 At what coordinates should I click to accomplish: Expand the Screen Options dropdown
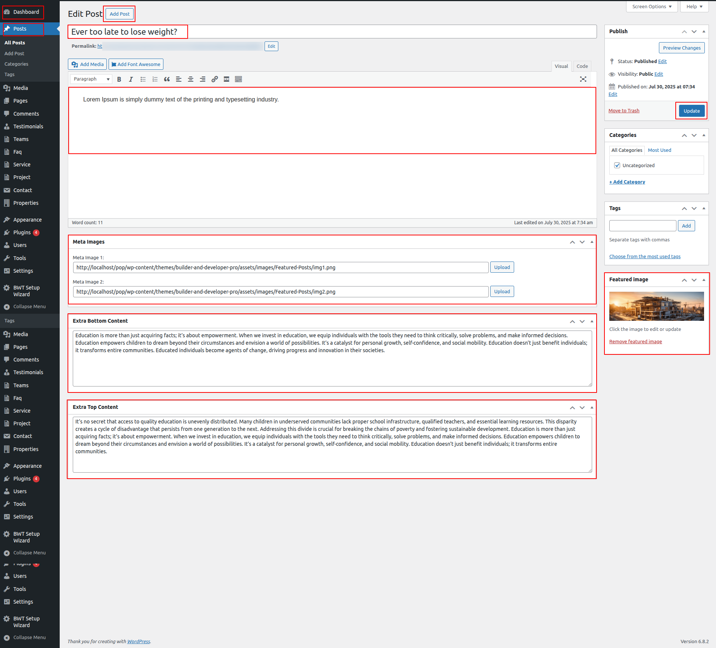[651, 7]
